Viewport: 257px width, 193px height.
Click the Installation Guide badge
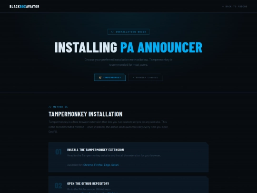click(x=128, y=32)
